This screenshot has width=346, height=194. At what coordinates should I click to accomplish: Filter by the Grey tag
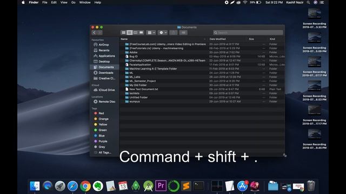pos(102,147)
